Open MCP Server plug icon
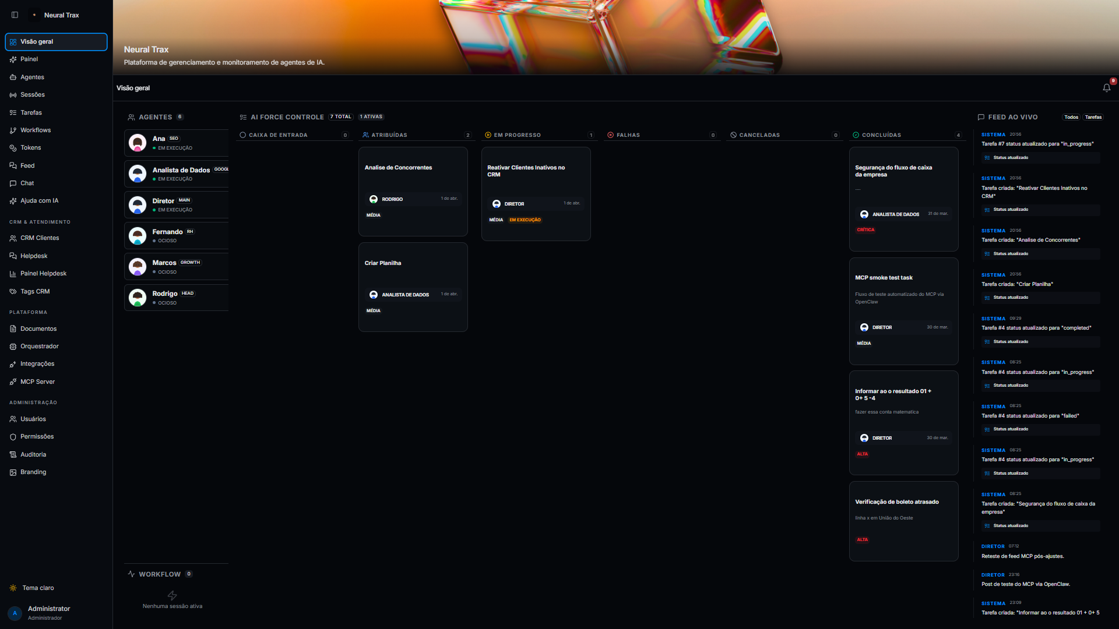This screenshot has width=1119, height=629. (13, 382)
